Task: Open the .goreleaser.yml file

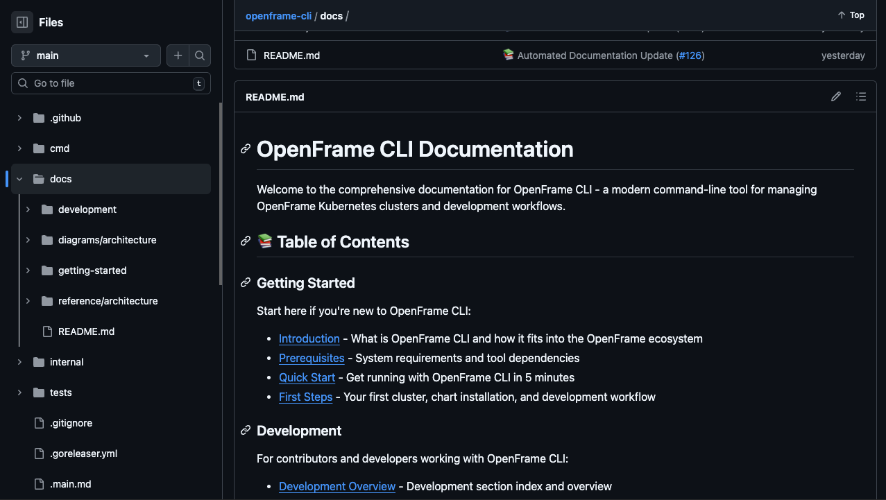Action: (x=83, y=454)
